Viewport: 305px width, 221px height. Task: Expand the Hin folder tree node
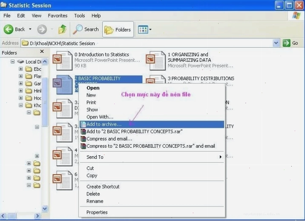click(20, 91)
